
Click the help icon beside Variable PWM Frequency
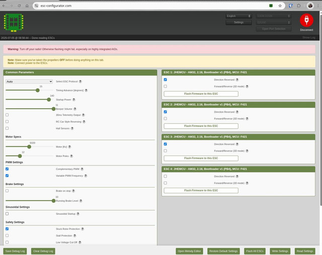click(86, 176)
